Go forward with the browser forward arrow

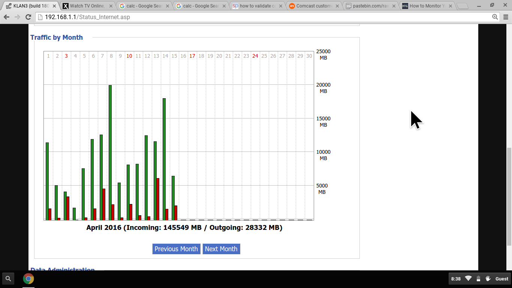[x=17, y=17]
